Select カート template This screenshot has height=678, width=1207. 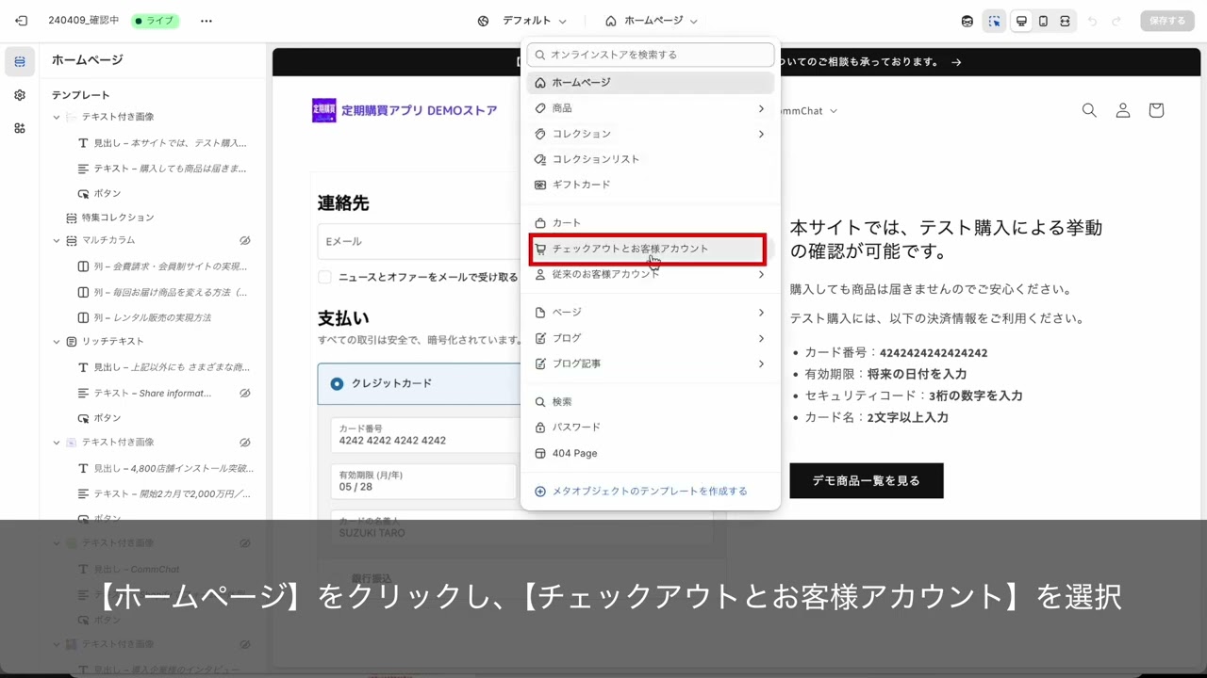pos(651,223)
